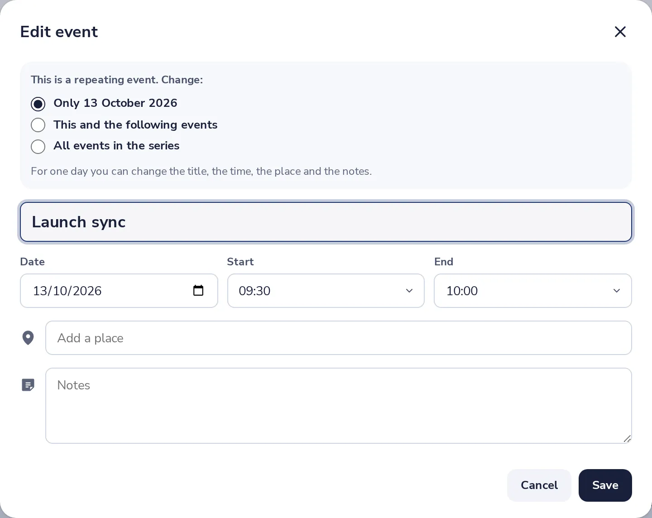This screenshot has width=652, height=518.
Task: Click the Add a place field
Action: click(x=339, y=338)
